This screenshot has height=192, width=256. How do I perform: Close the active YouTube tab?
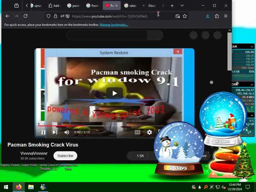116,5
